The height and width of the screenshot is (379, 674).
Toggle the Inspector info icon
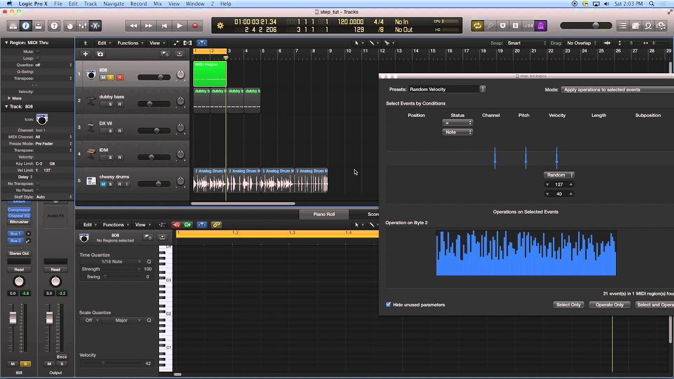pyautogui.click(x=25, y=26)
